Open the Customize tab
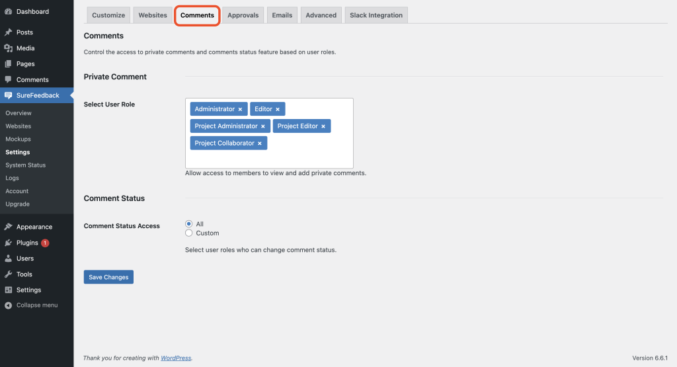 pos(108,15)
